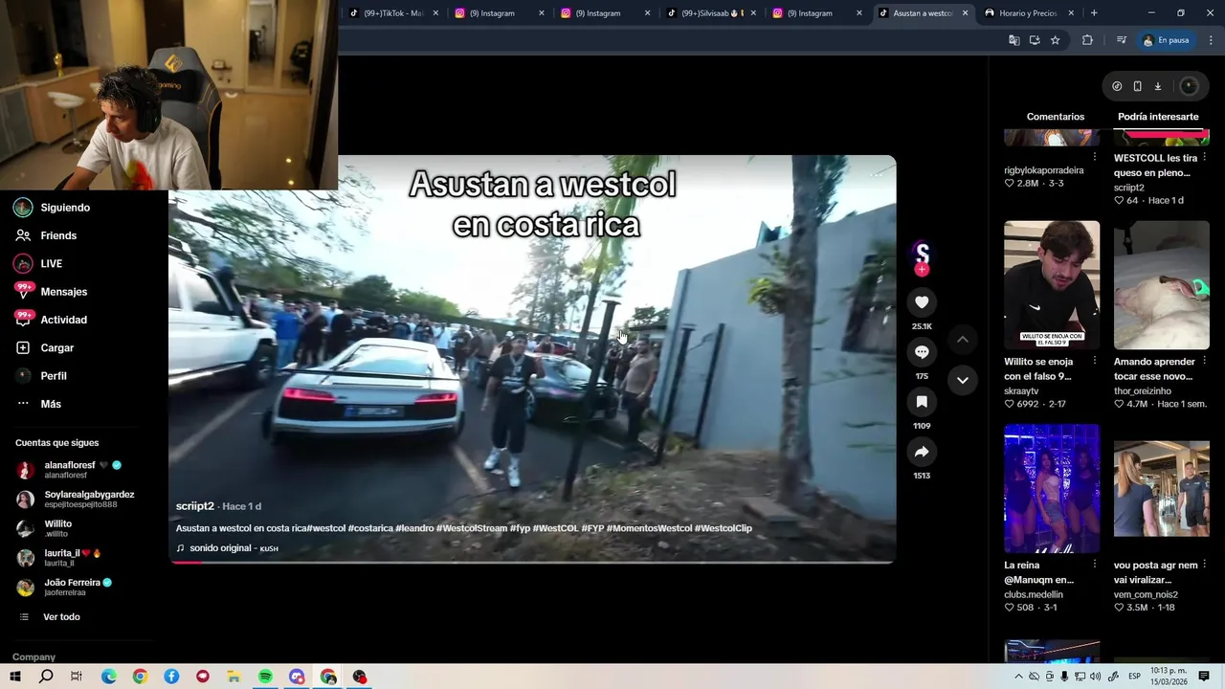Click Chrome install app icon
1225x689 pixels.
pyautogui.click(x=1035, y=40)
